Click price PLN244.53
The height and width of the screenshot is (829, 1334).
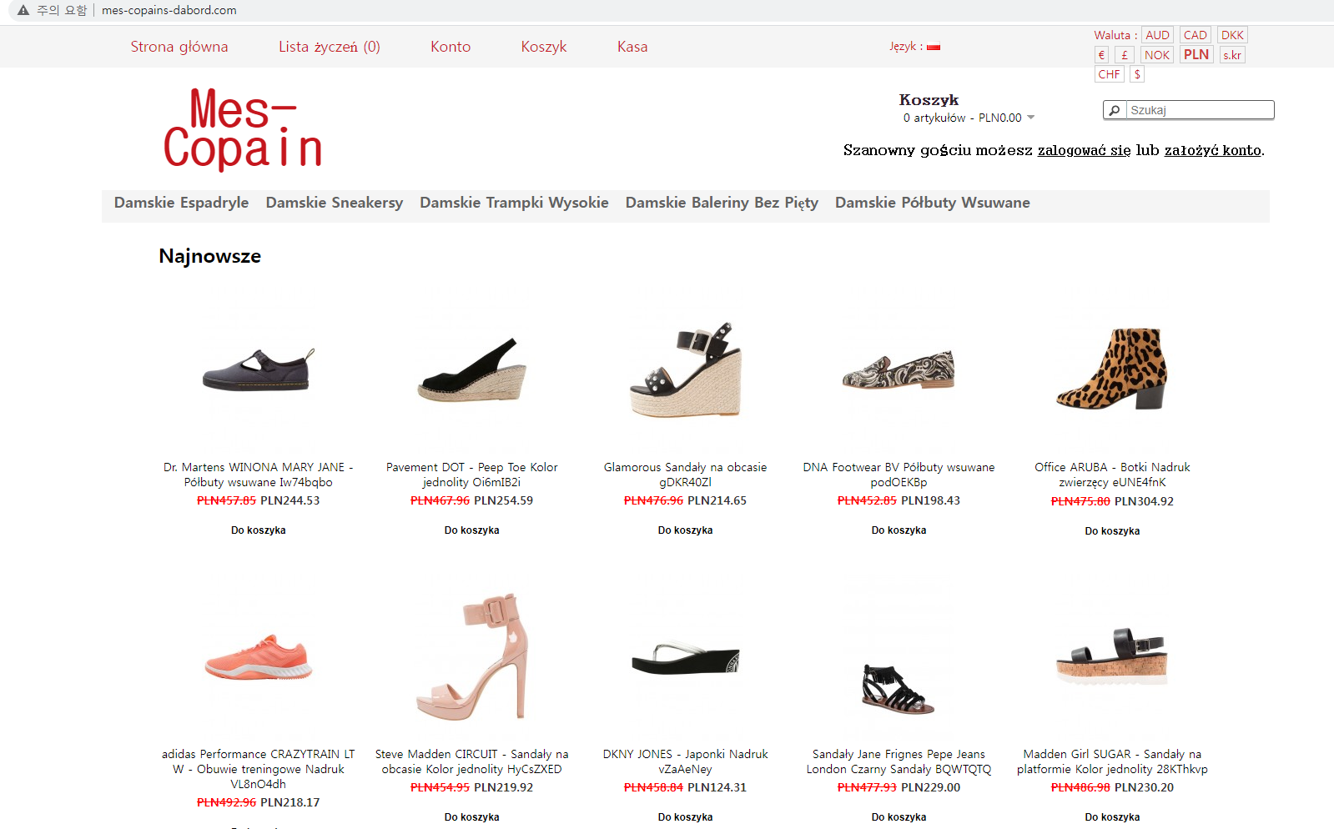point(290,500)
